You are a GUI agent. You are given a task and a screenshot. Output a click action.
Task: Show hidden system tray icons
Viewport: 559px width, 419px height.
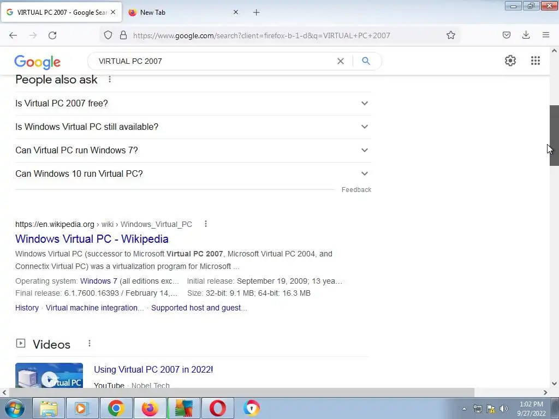pyautogui.click(x=464, y=409)
